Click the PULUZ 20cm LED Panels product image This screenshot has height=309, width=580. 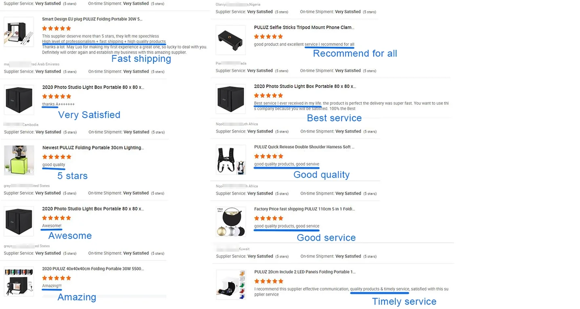230,285
